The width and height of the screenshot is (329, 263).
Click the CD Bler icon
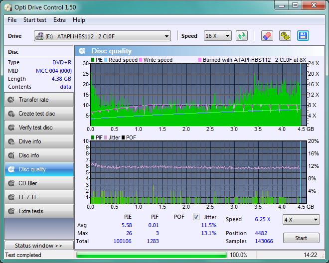pyautogui.click(x=11, y=183)
